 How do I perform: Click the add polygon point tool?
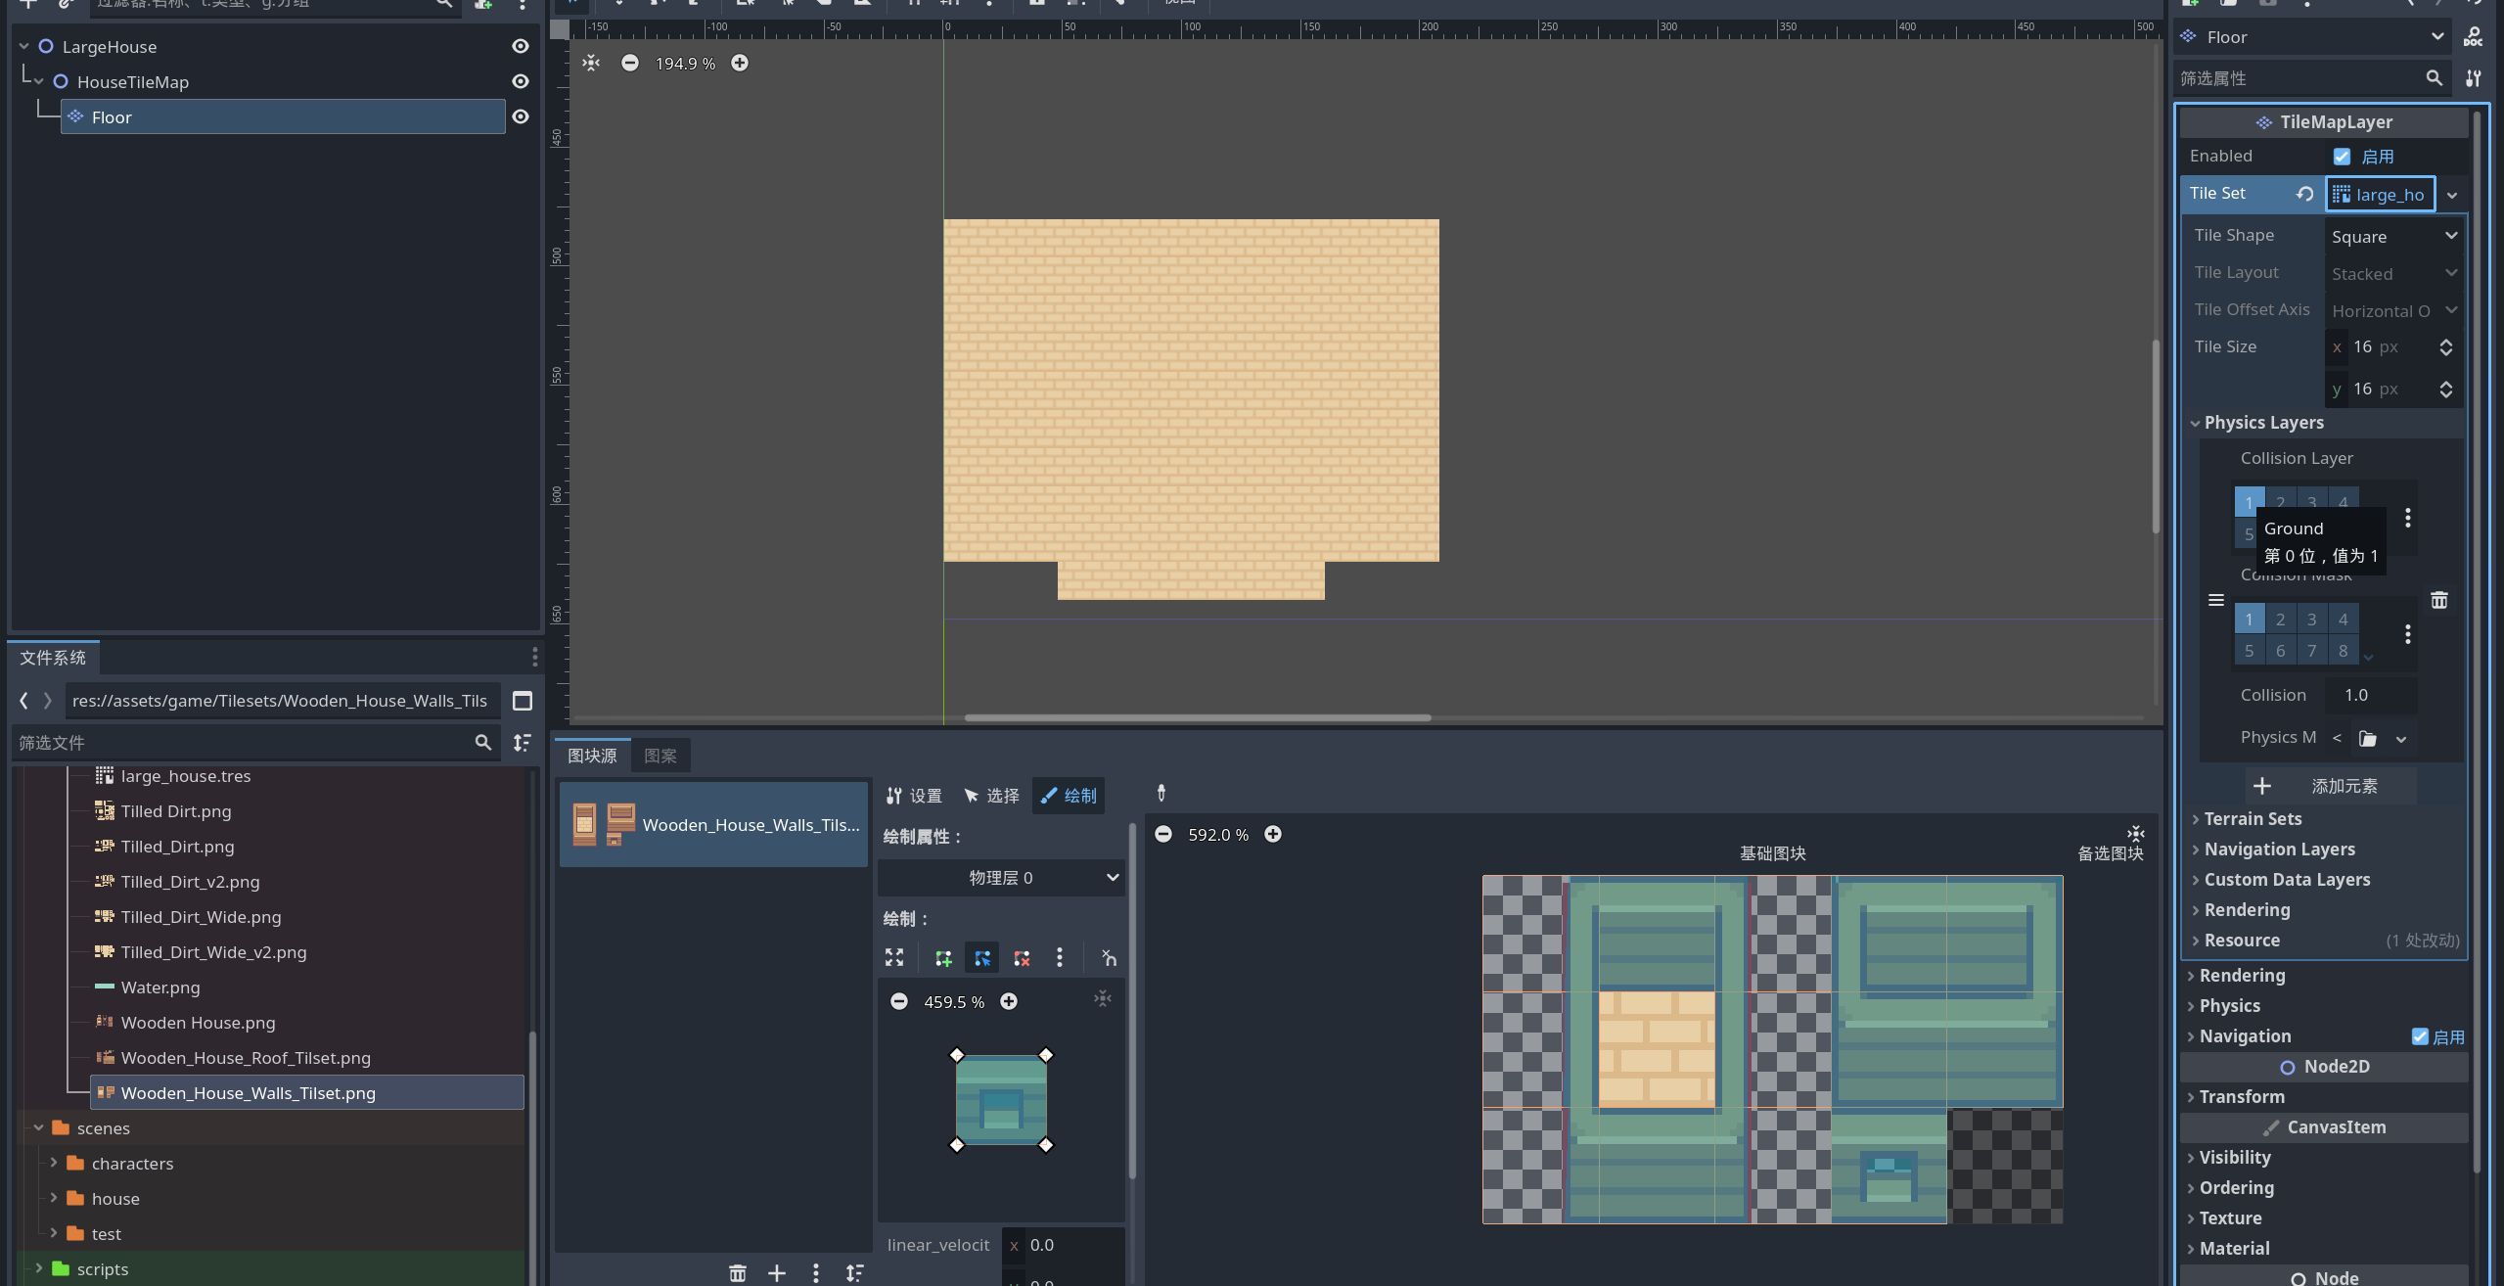point(942,958)
